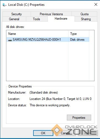Open the device Properties button

tap(79, 117)
